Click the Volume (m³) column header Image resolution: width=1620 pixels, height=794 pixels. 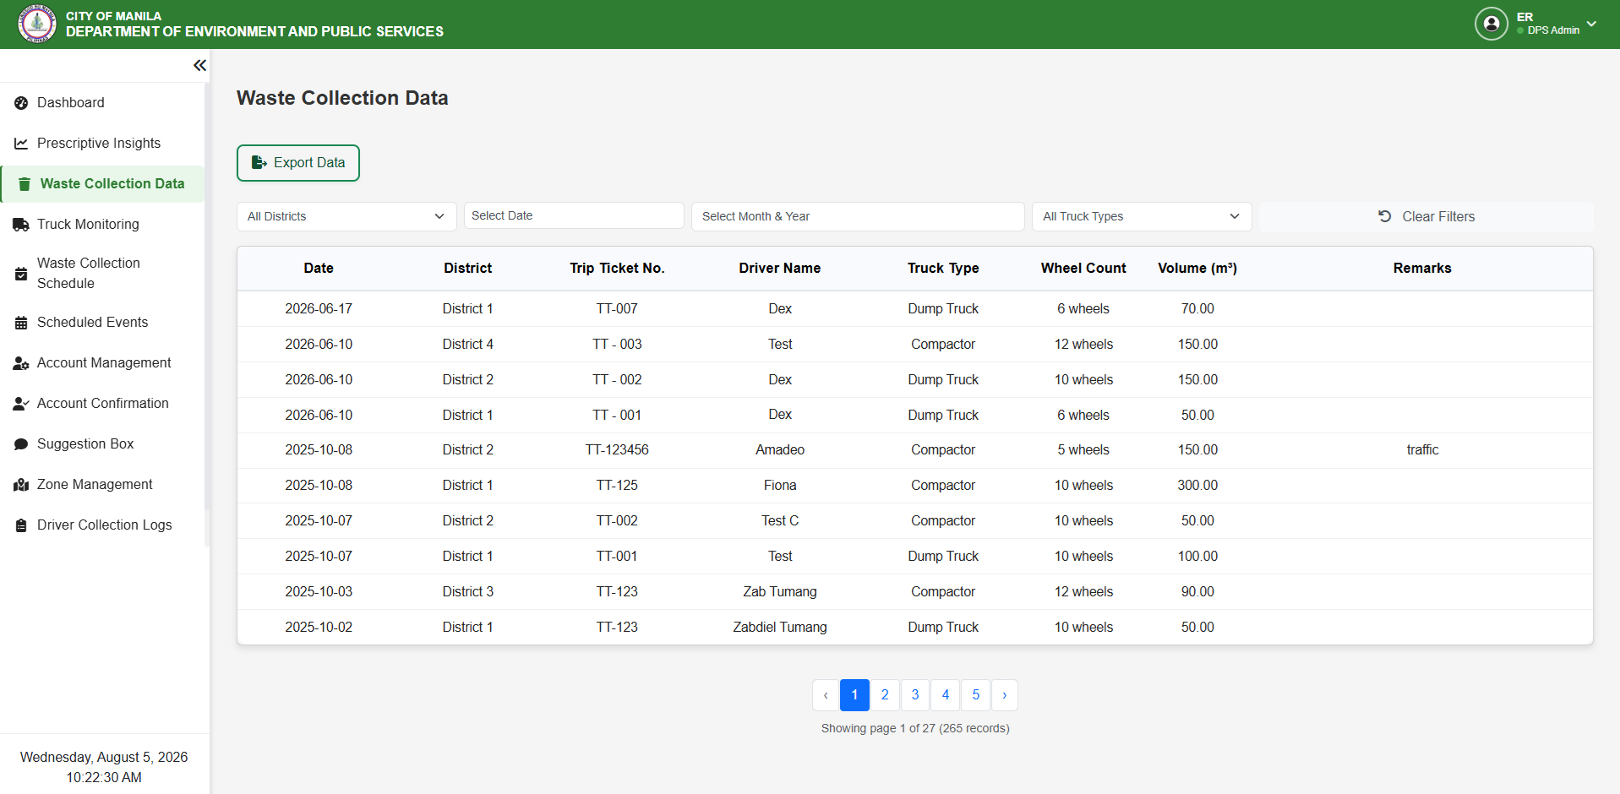1197,269
